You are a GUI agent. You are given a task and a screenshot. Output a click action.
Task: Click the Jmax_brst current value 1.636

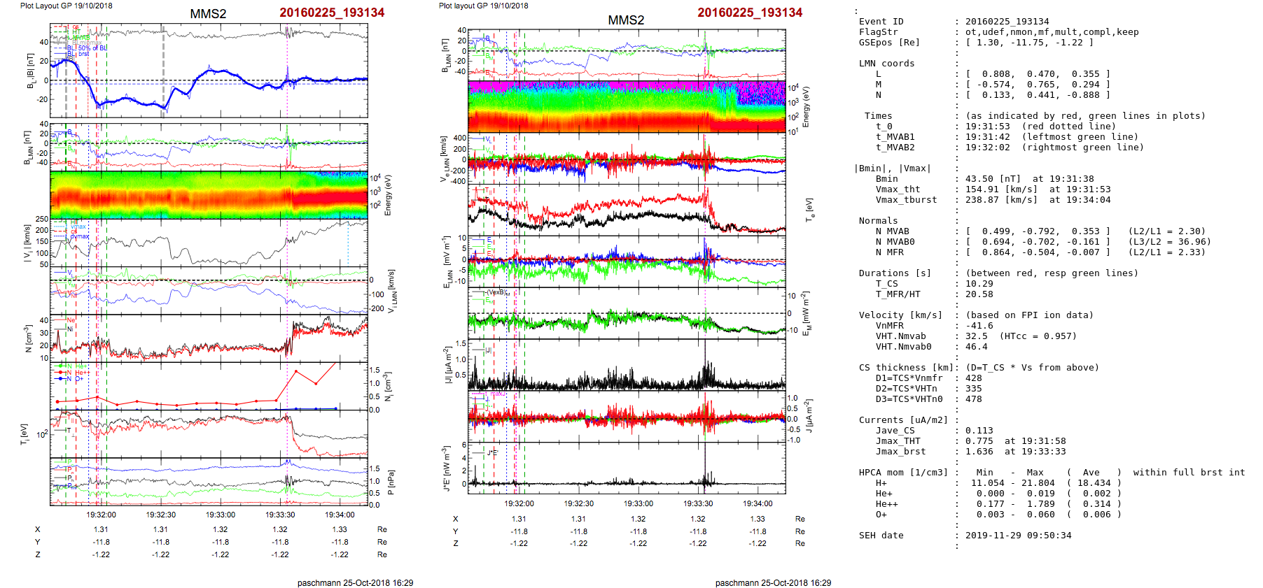pos(979,452)
